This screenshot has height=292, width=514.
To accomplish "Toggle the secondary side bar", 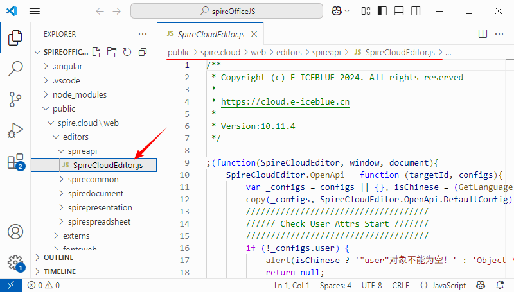I will tap(416, 11).
